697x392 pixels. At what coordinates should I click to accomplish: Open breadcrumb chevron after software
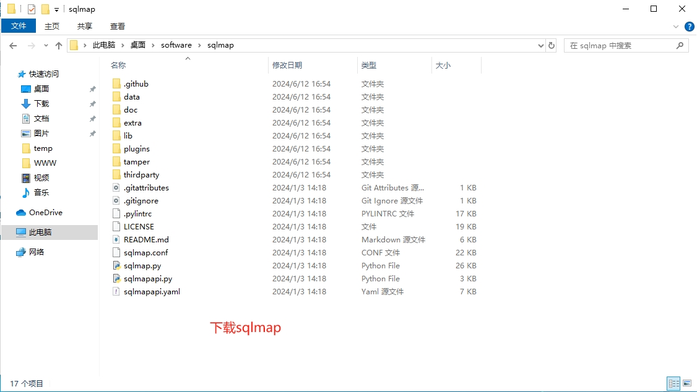[x=199, y=45]
